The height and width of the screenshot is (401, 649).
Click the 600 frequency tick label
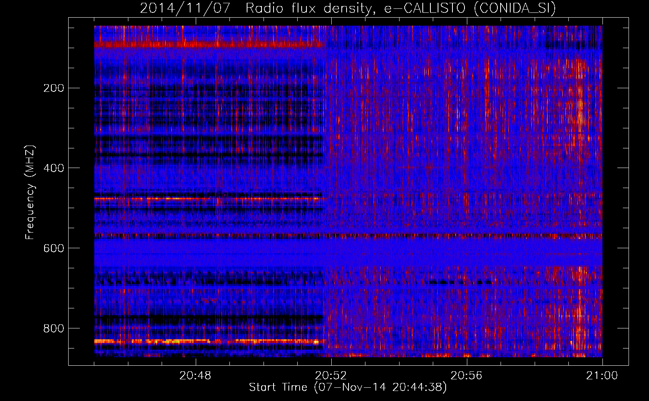point(54,248)
